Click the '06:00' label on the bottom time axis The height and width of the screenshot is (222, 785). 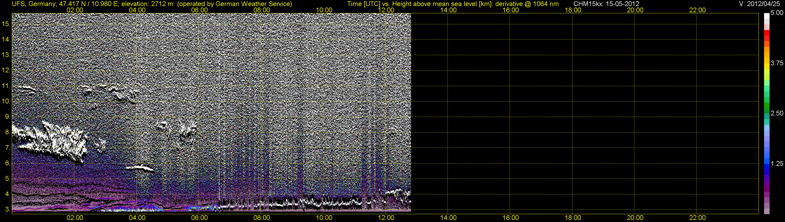tap(200, 218)
